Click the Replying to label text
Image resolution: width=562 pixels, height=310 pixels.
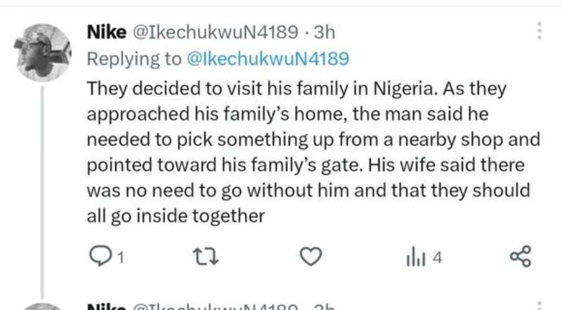(x=134, y=59)
